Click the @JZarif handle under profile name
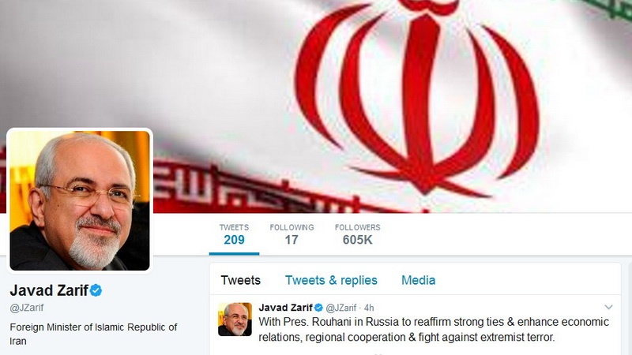632x355 pixels. (27, 308)
